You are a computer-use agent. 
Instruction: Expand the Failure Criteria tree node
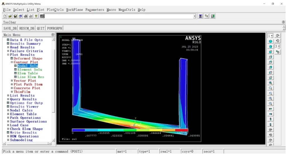tap(8, 51)
